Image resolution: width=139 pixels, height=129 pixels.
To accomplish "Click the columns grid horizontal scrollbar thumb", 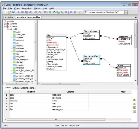I will [56, 120].
